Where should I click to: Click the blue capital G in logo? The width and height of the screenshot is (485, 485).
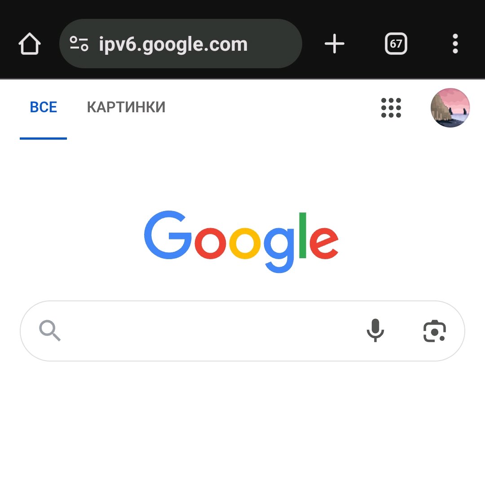(168, 235)
